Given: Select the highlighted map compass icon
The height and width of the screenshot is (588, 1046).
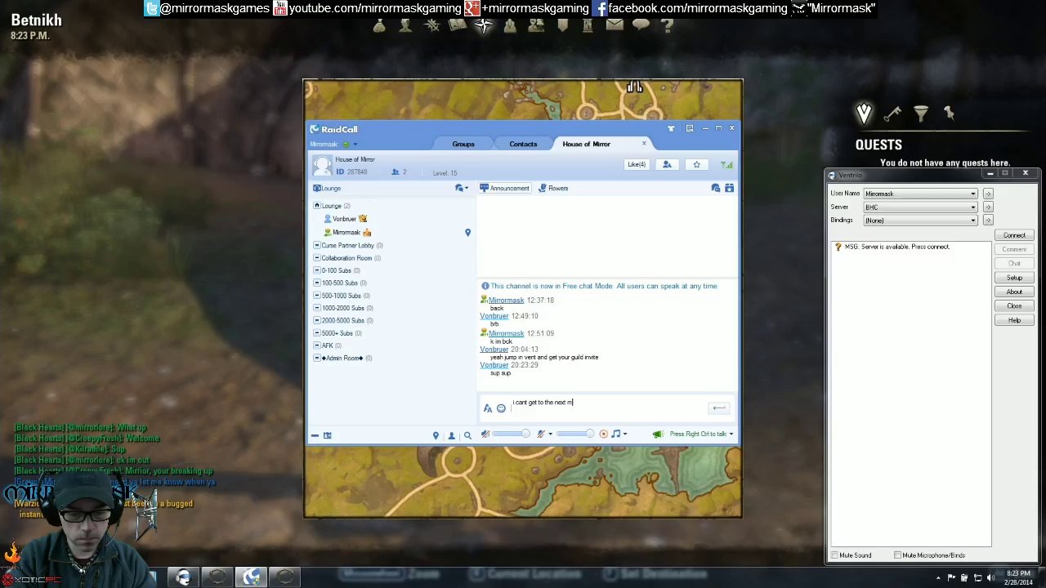Looking at the screenshot, I should pos(484,26).
